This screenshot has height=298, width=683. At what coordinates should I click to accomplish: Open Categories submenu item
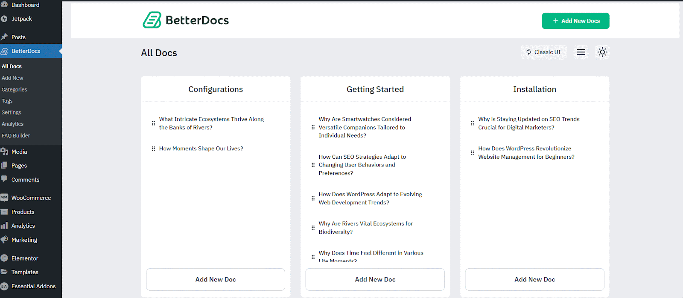click(14, 89)
